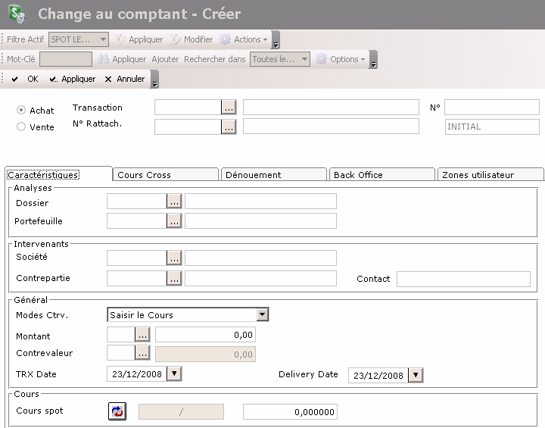Screen dimensions: 545x428
Task: Switch to the Back Office tab
Action: [382, 174]
